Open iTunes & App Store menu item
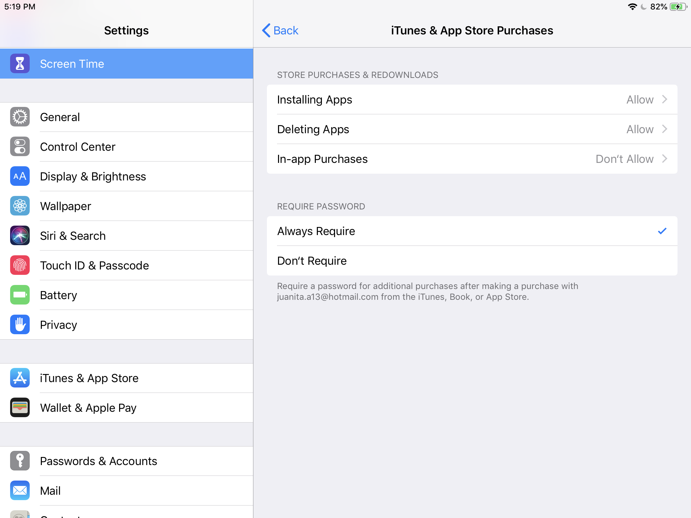Viewport: 691px width, 518px height. 89,378
